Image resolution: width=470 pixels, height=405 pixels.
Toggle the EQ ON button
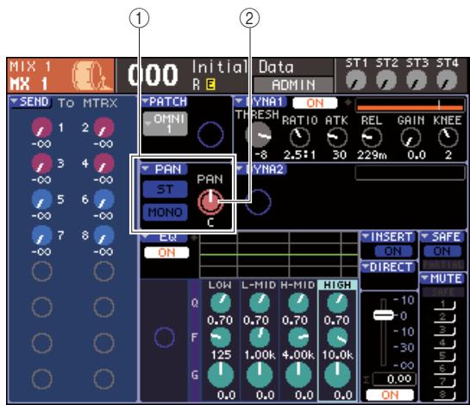point(166,252)
